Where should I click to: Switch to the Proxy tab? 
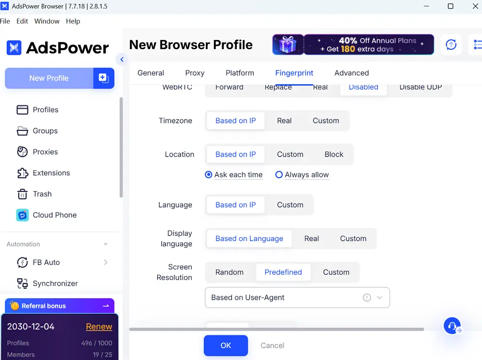[x=194, y=73]
